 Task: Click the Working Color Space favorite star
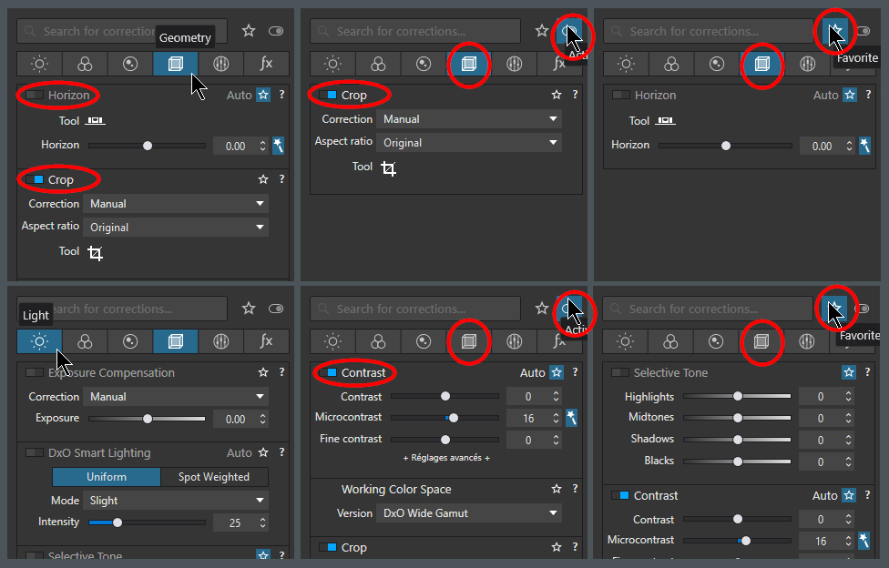[x=557, y=489]
